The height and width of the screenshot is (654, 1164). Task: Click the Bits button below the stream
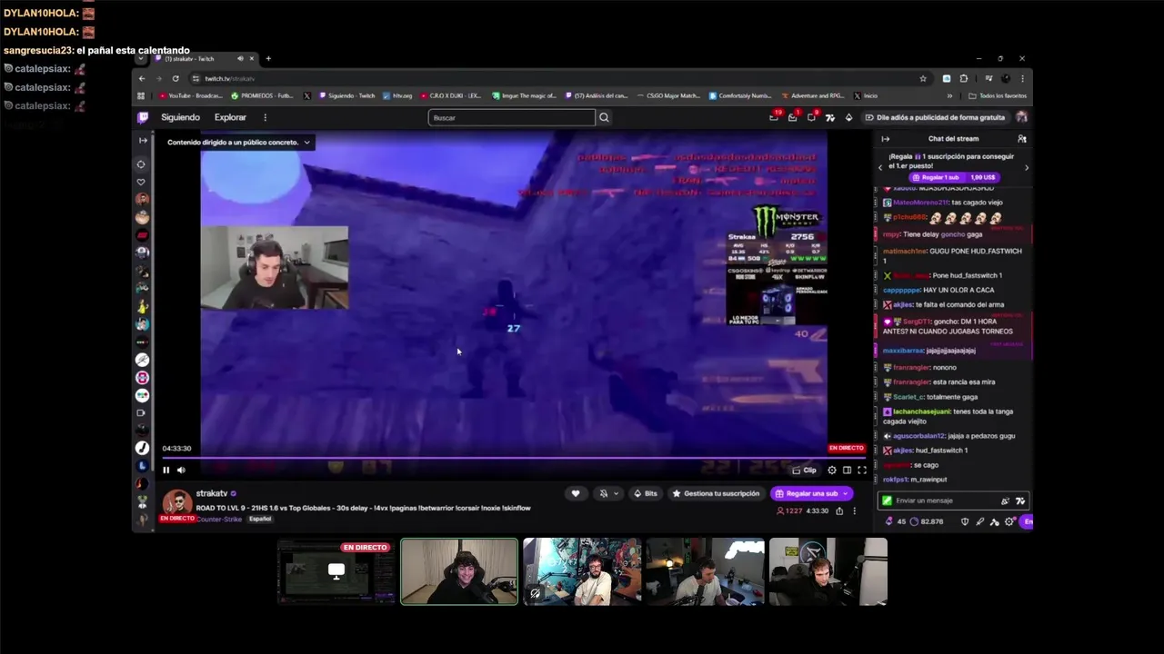click(645, 493)
